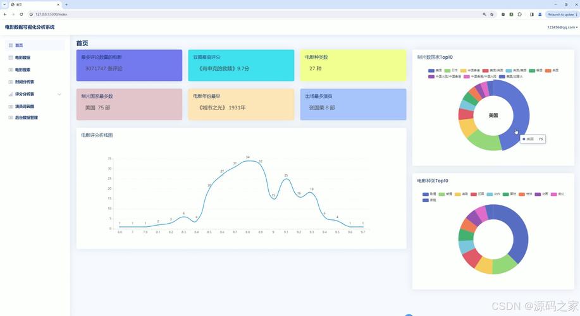Bookmark this page with the star icon
Screen dimensions: 580x316
pyautogui.click(x=491, y=14)
